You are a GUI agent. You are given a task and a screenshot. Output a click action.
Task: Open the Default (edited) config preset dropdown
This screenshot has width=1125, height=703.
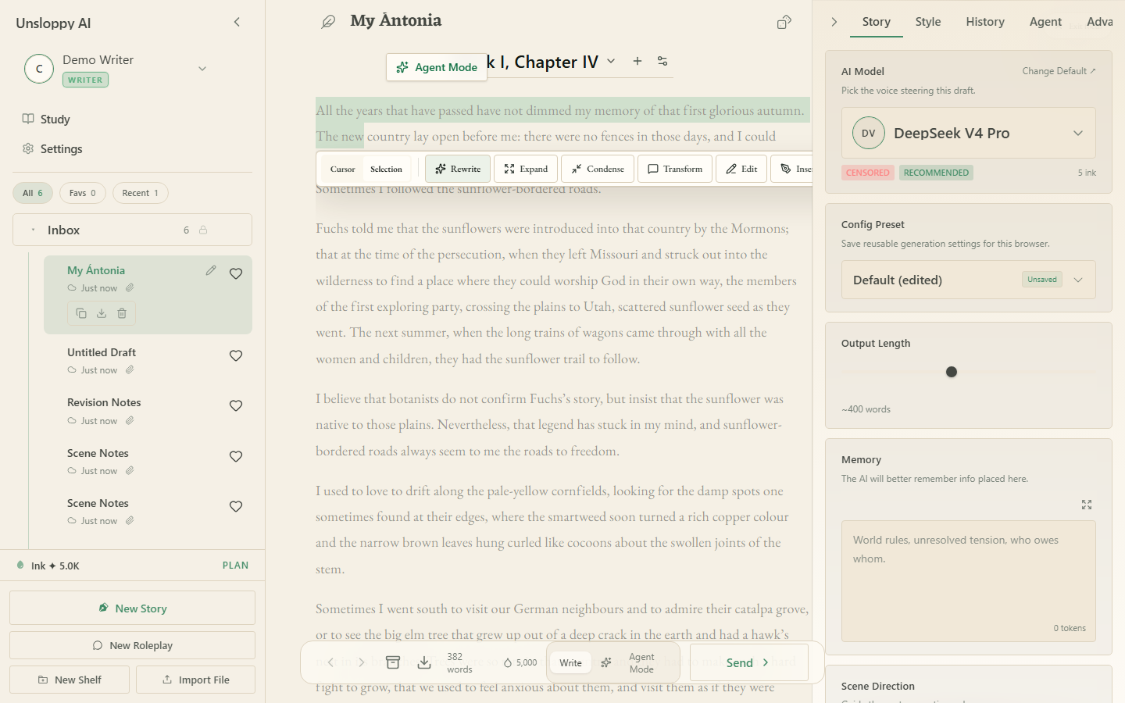point(969,280)
